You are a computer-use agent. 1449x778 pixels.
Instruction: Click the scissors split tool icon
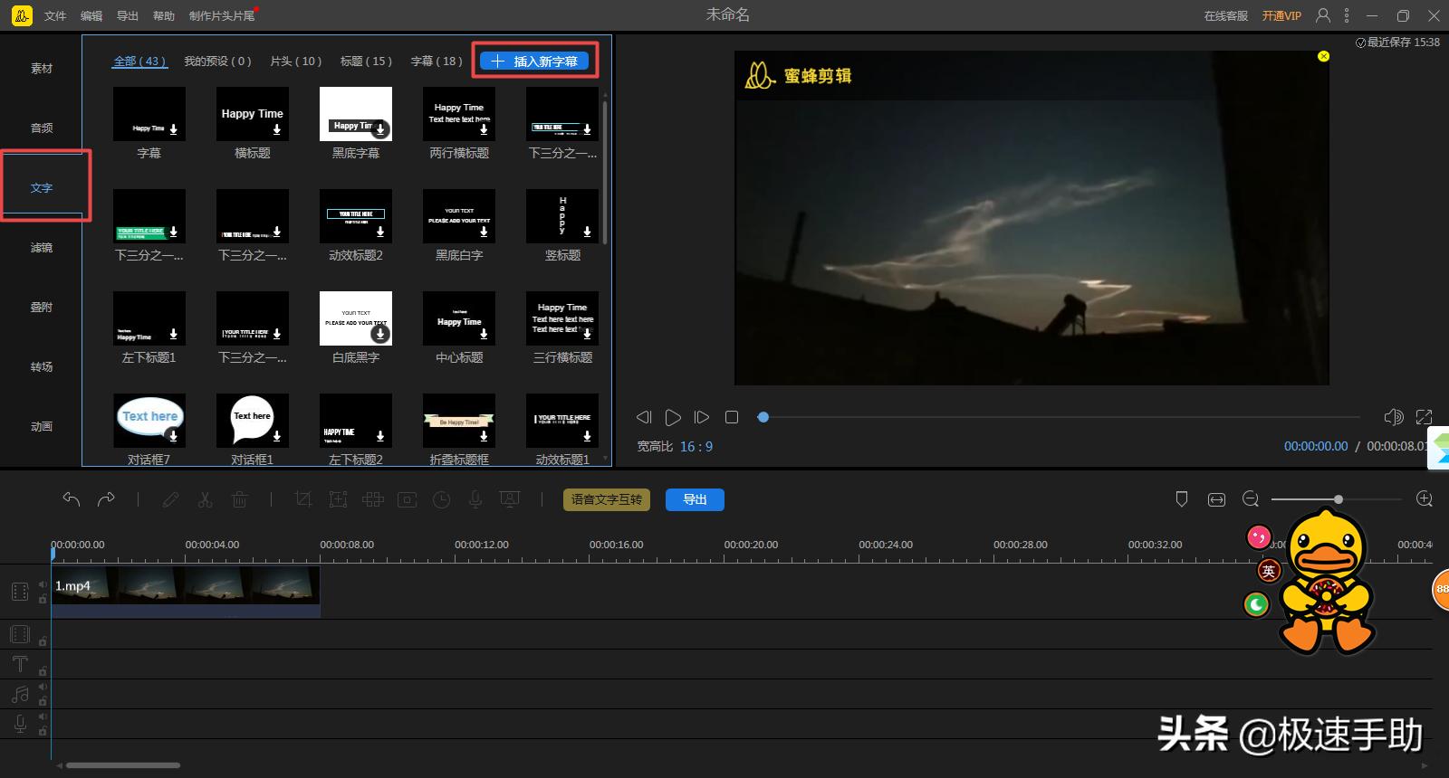tap(205, 499)
